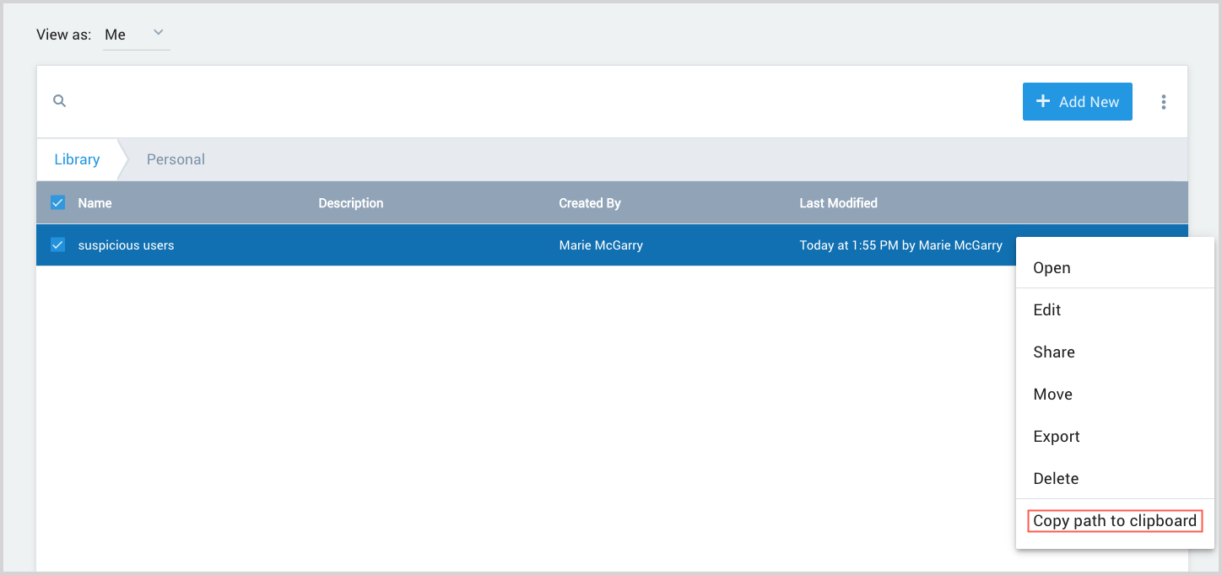Sort by the Last Modified column header

pos(838,202)
